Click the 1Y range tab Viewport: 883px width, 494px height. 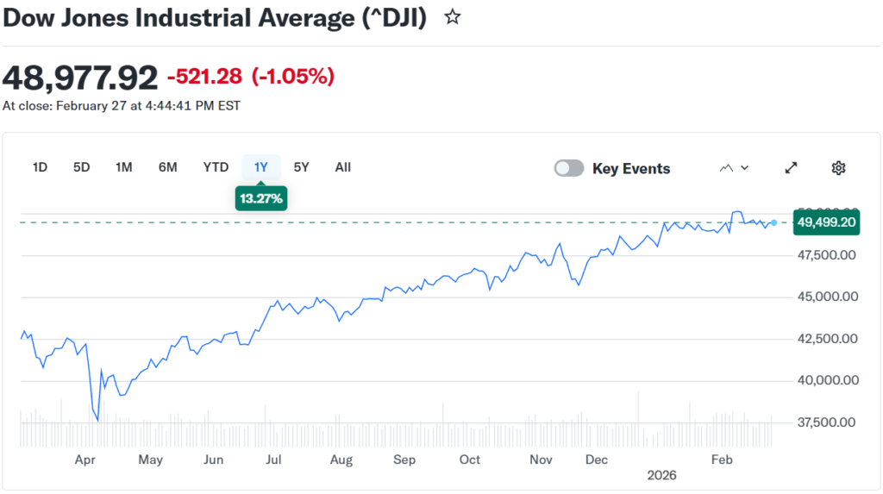(260, 167)
